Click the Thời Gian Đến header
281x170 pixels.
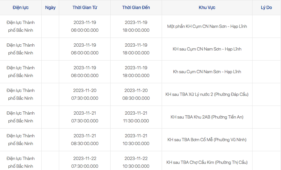pyautogui.click(x=136, y=7)
